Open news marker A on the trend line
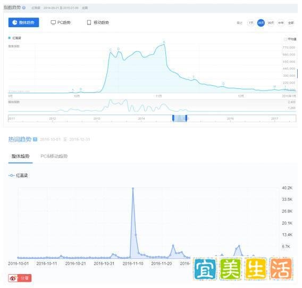This screenshot has width=302, height=288. coord(73,89)
